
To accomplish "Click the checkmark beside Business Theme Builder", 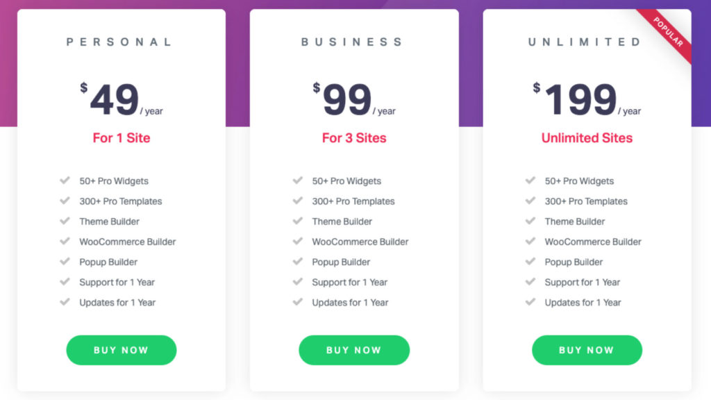I will [x=297, y=221].
